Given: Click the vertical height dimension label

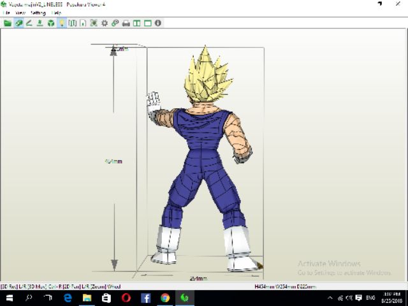Looking at the screenshot, I should 113,161.
